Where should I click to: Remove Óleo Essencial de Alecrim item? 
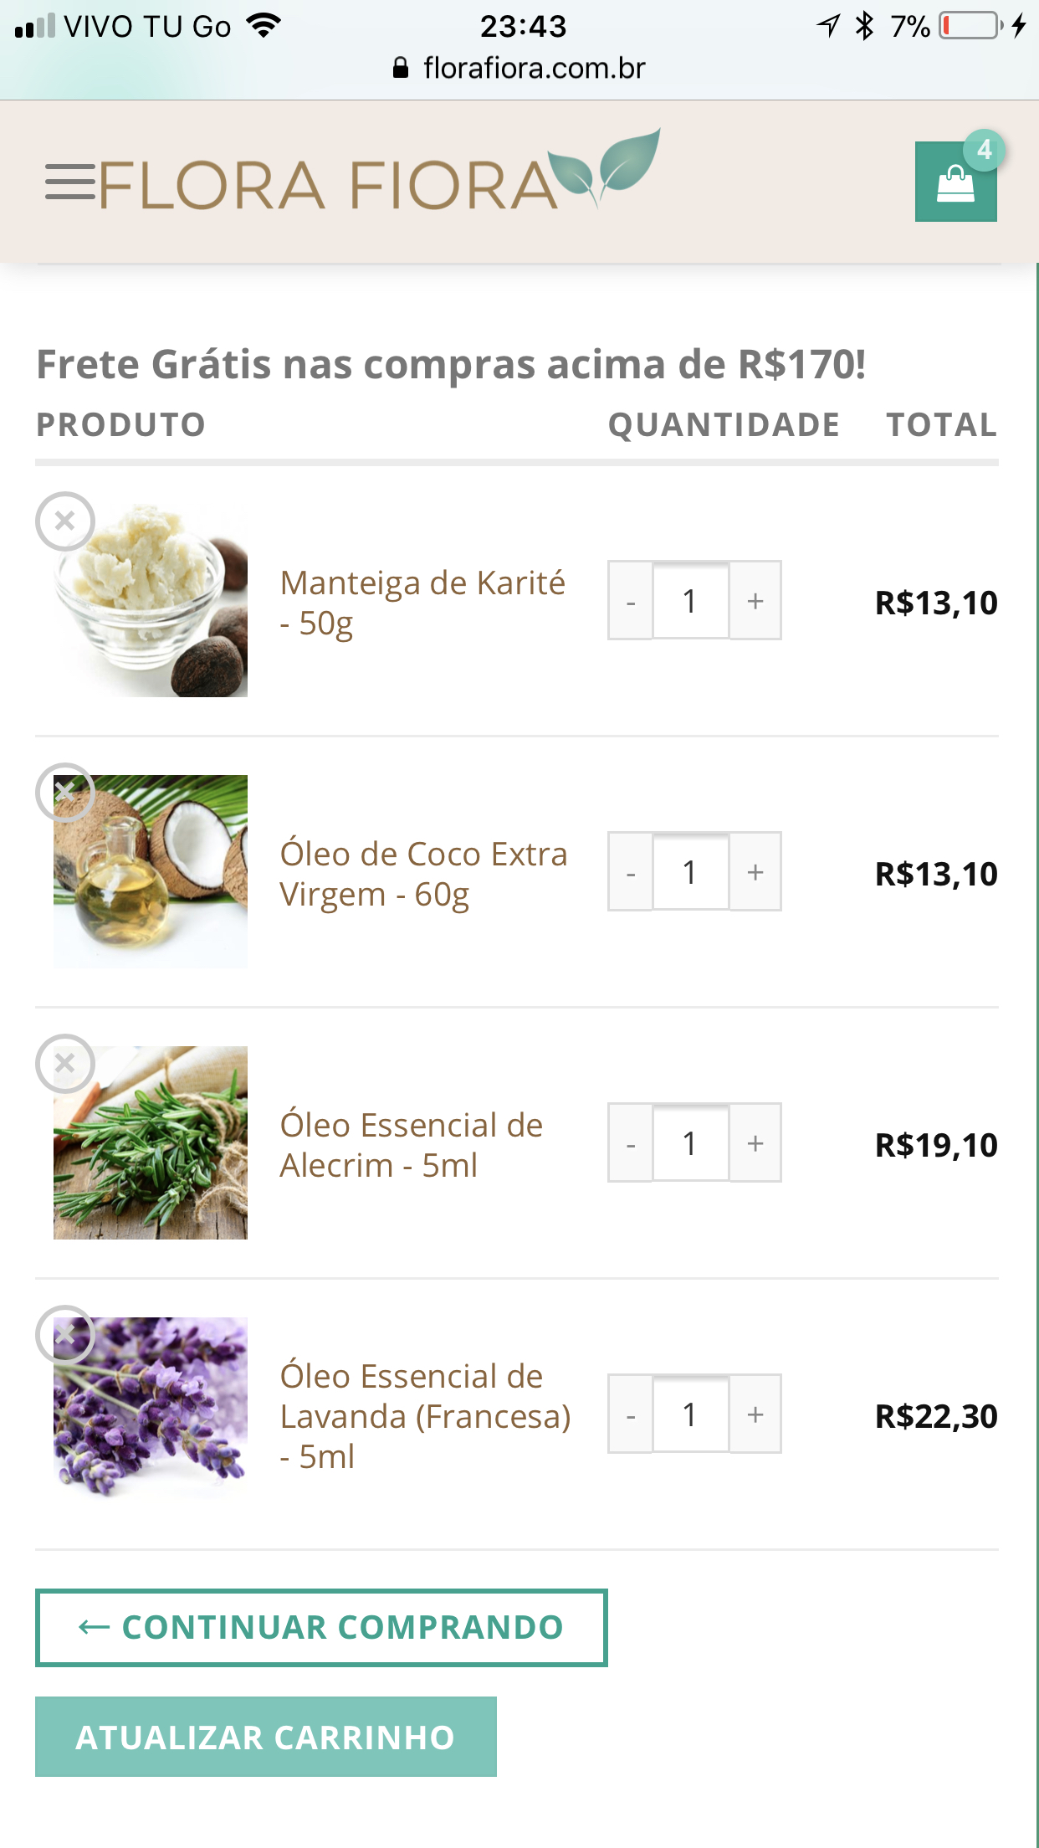click(65, 1064)
